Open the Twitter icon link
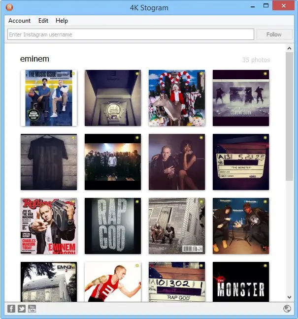 [x=22, y=309]
